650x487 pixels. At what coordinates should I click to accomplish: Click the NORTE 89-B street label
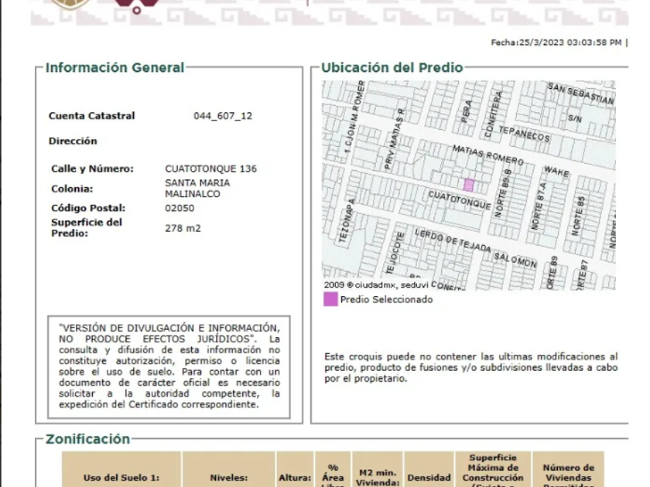pyautogui.click(x=503, y=193)
